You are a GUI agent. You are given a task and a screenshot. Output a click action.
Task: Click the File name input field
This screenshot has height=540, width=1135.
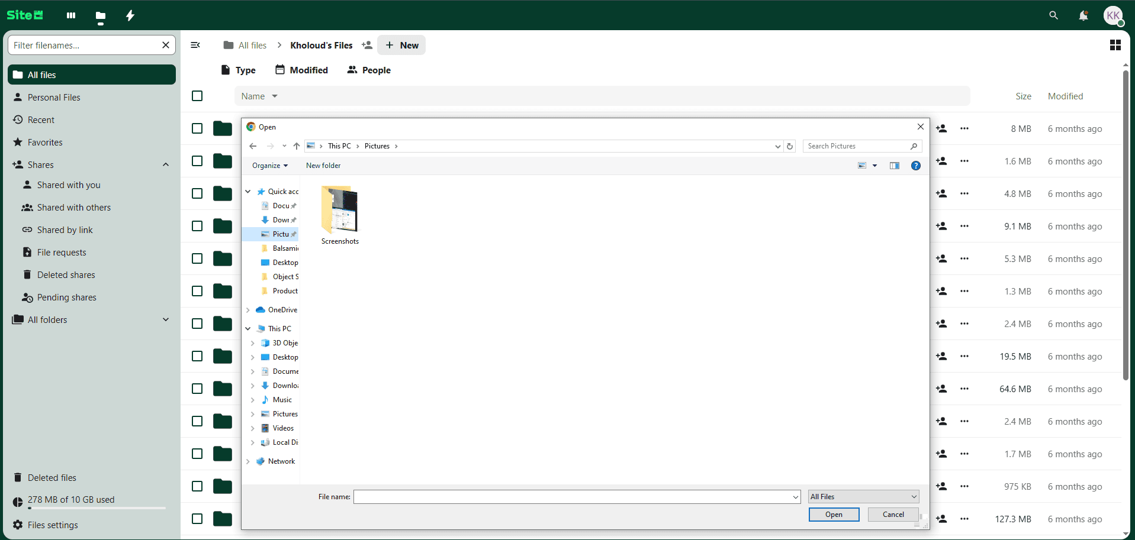tap(573, 497)
